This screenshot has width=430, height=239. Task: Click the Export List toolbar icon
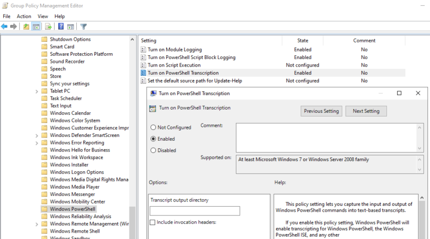pos(48,26)
